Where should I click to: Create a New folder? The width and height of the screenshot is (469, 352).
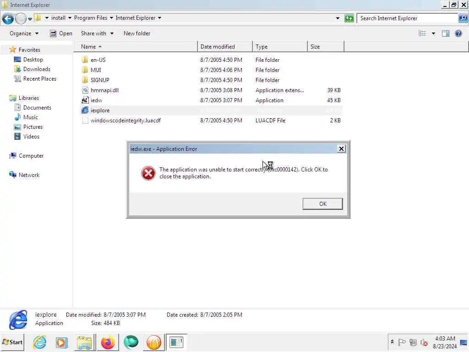tap(137, 33)
